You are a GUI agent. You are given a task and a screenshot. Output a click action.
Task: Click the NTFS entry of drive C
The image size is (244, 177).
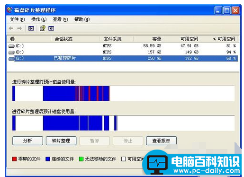(107, 46)
